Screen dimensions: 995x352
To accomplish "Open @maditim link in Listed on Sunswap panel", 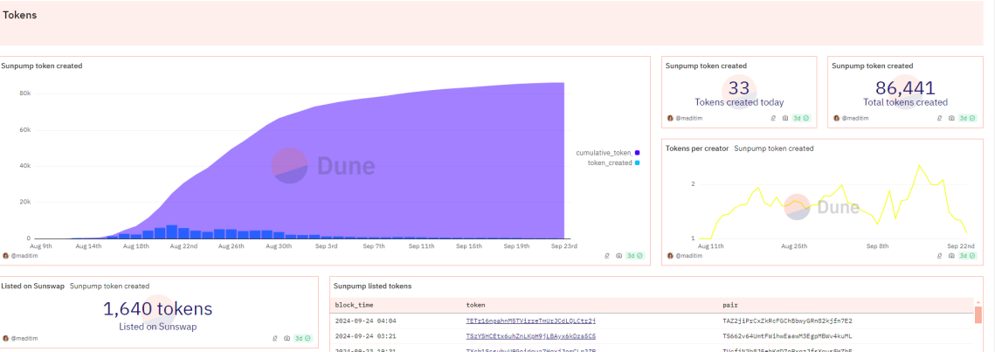I will tap(23, 339).
